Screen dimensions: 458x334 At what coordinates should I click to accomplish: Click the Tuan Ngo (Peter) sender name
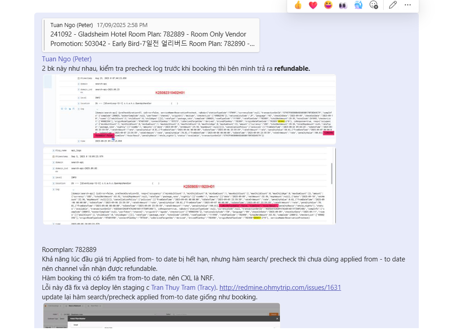[67, 59]
